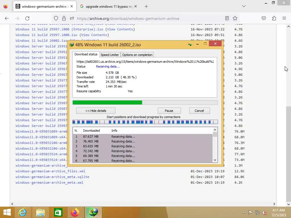Click the muted volume tray icon
291x218 pixels.
coord(264,213)
